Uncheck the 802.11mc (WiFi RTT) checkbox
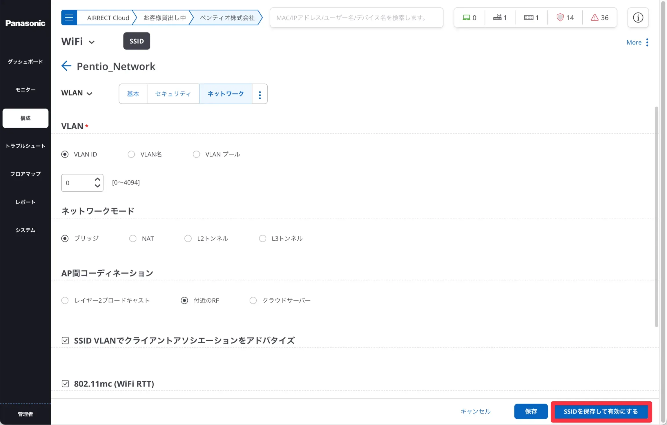The height and width of the screenshot is (425, 667). pyautogui.click(x=65, y=384)
